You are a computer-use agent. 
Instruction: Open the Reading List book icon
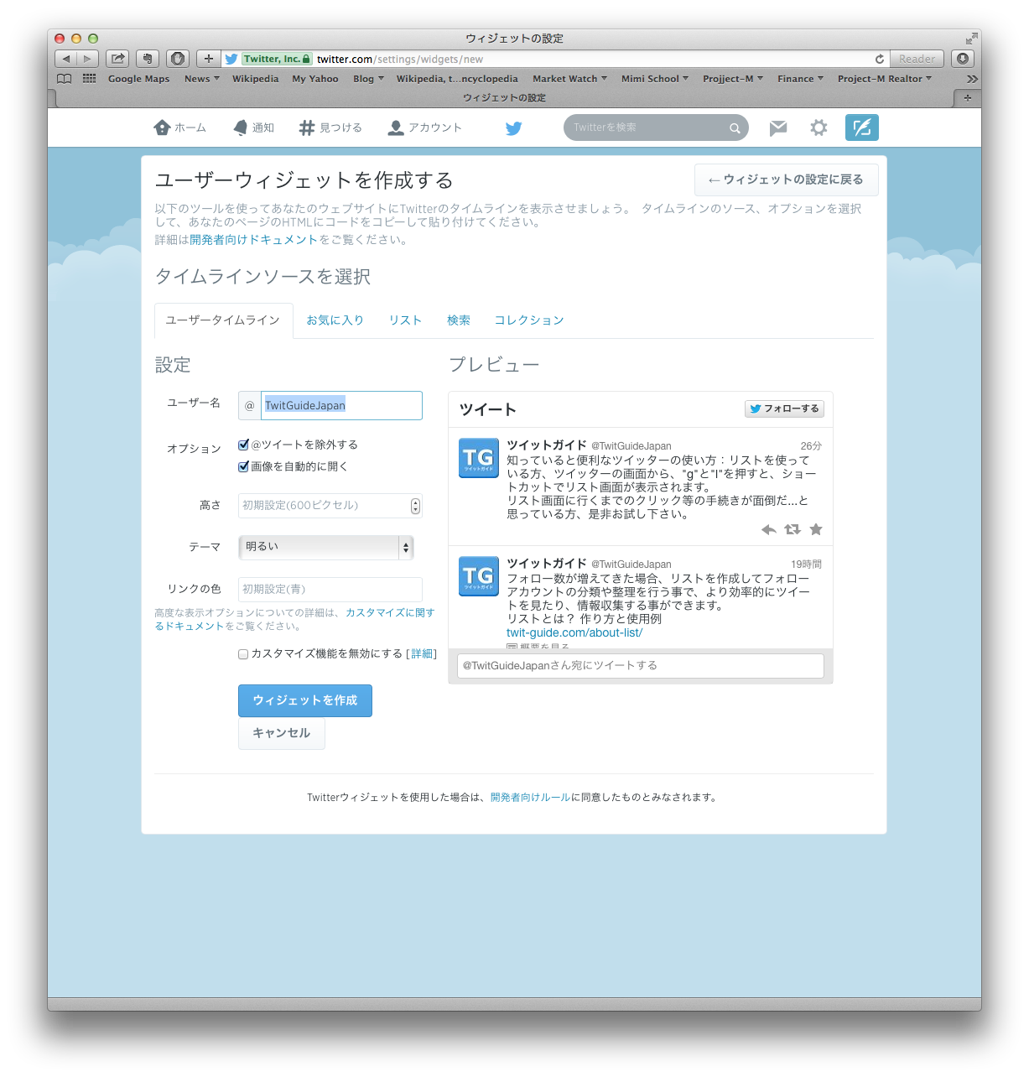(65, 79)
